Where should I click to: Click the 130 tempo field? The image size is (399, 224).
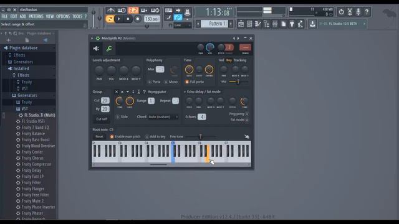pyautogui.click(x=152, y=19)
